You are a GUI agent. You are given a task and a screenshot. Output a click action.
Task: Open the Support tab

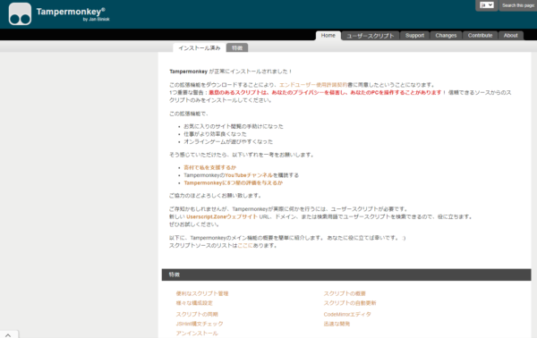pyautogui.click(x=414, y=36)
